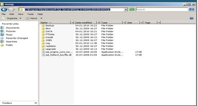
Task: Click the green Refresh button
Action: 132,9
